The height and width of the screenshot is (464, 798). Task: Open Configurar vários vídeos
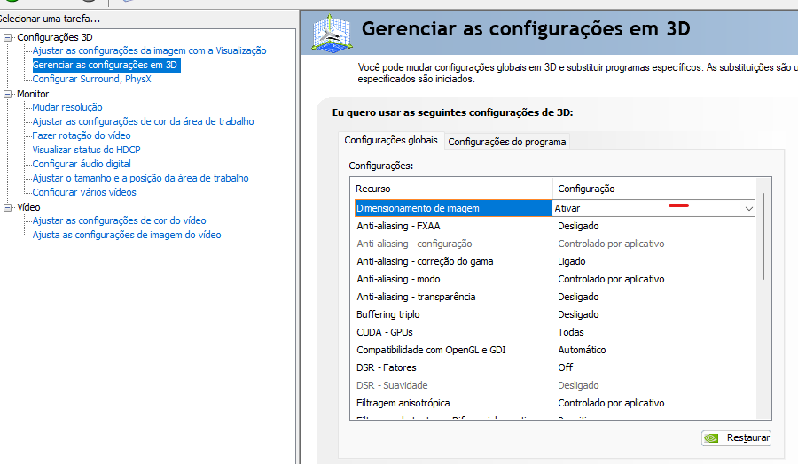coord(84,193)
